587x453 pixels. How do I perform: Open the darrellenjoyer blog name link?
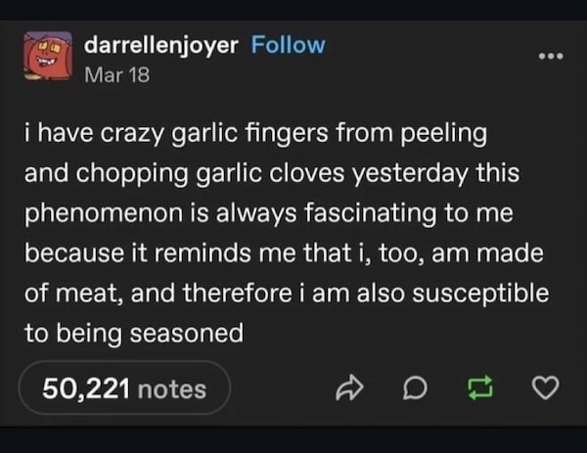161,45
